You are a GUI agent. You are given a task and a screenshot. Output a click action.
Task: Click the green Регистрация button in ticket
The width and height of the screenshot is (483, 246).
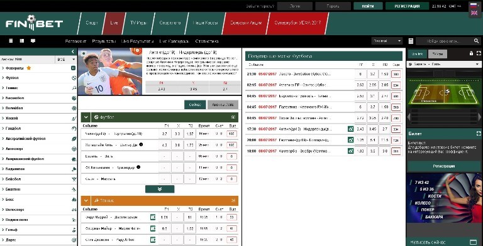pos(443,166)
